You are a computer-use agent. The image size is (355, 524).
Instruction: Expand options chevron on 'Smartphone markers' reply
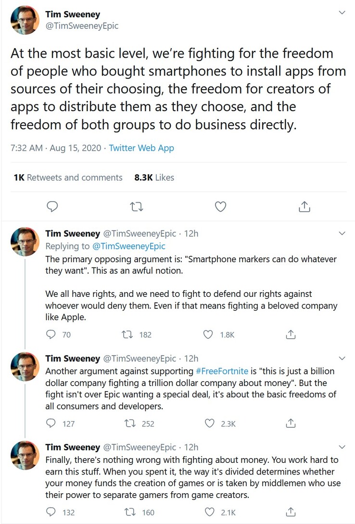[x=342, y=233]
